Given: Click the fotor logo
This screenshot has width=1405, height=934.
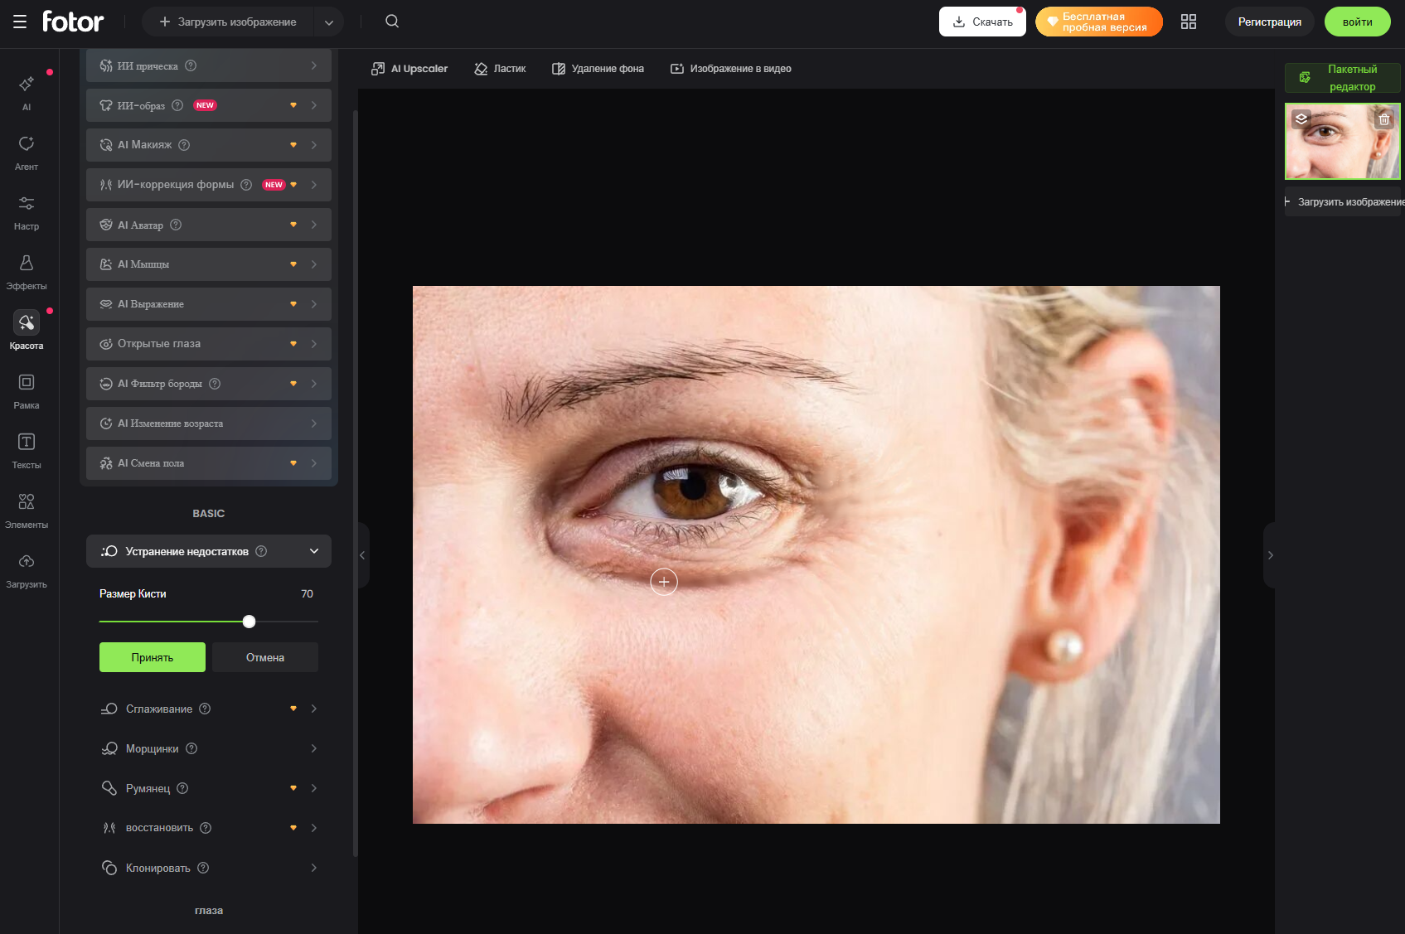Looking at the screenshot, I should click(x=73, y=22).
